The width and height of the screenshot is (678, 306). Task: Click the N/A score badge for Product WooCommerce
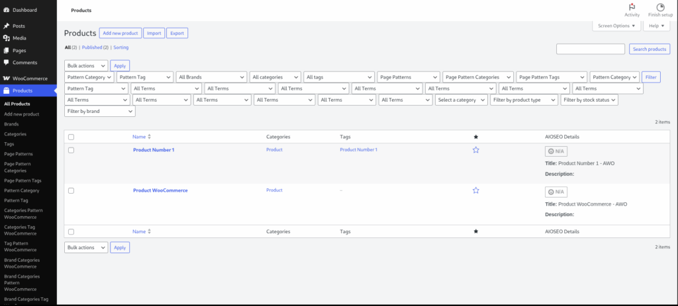[556, 192]
